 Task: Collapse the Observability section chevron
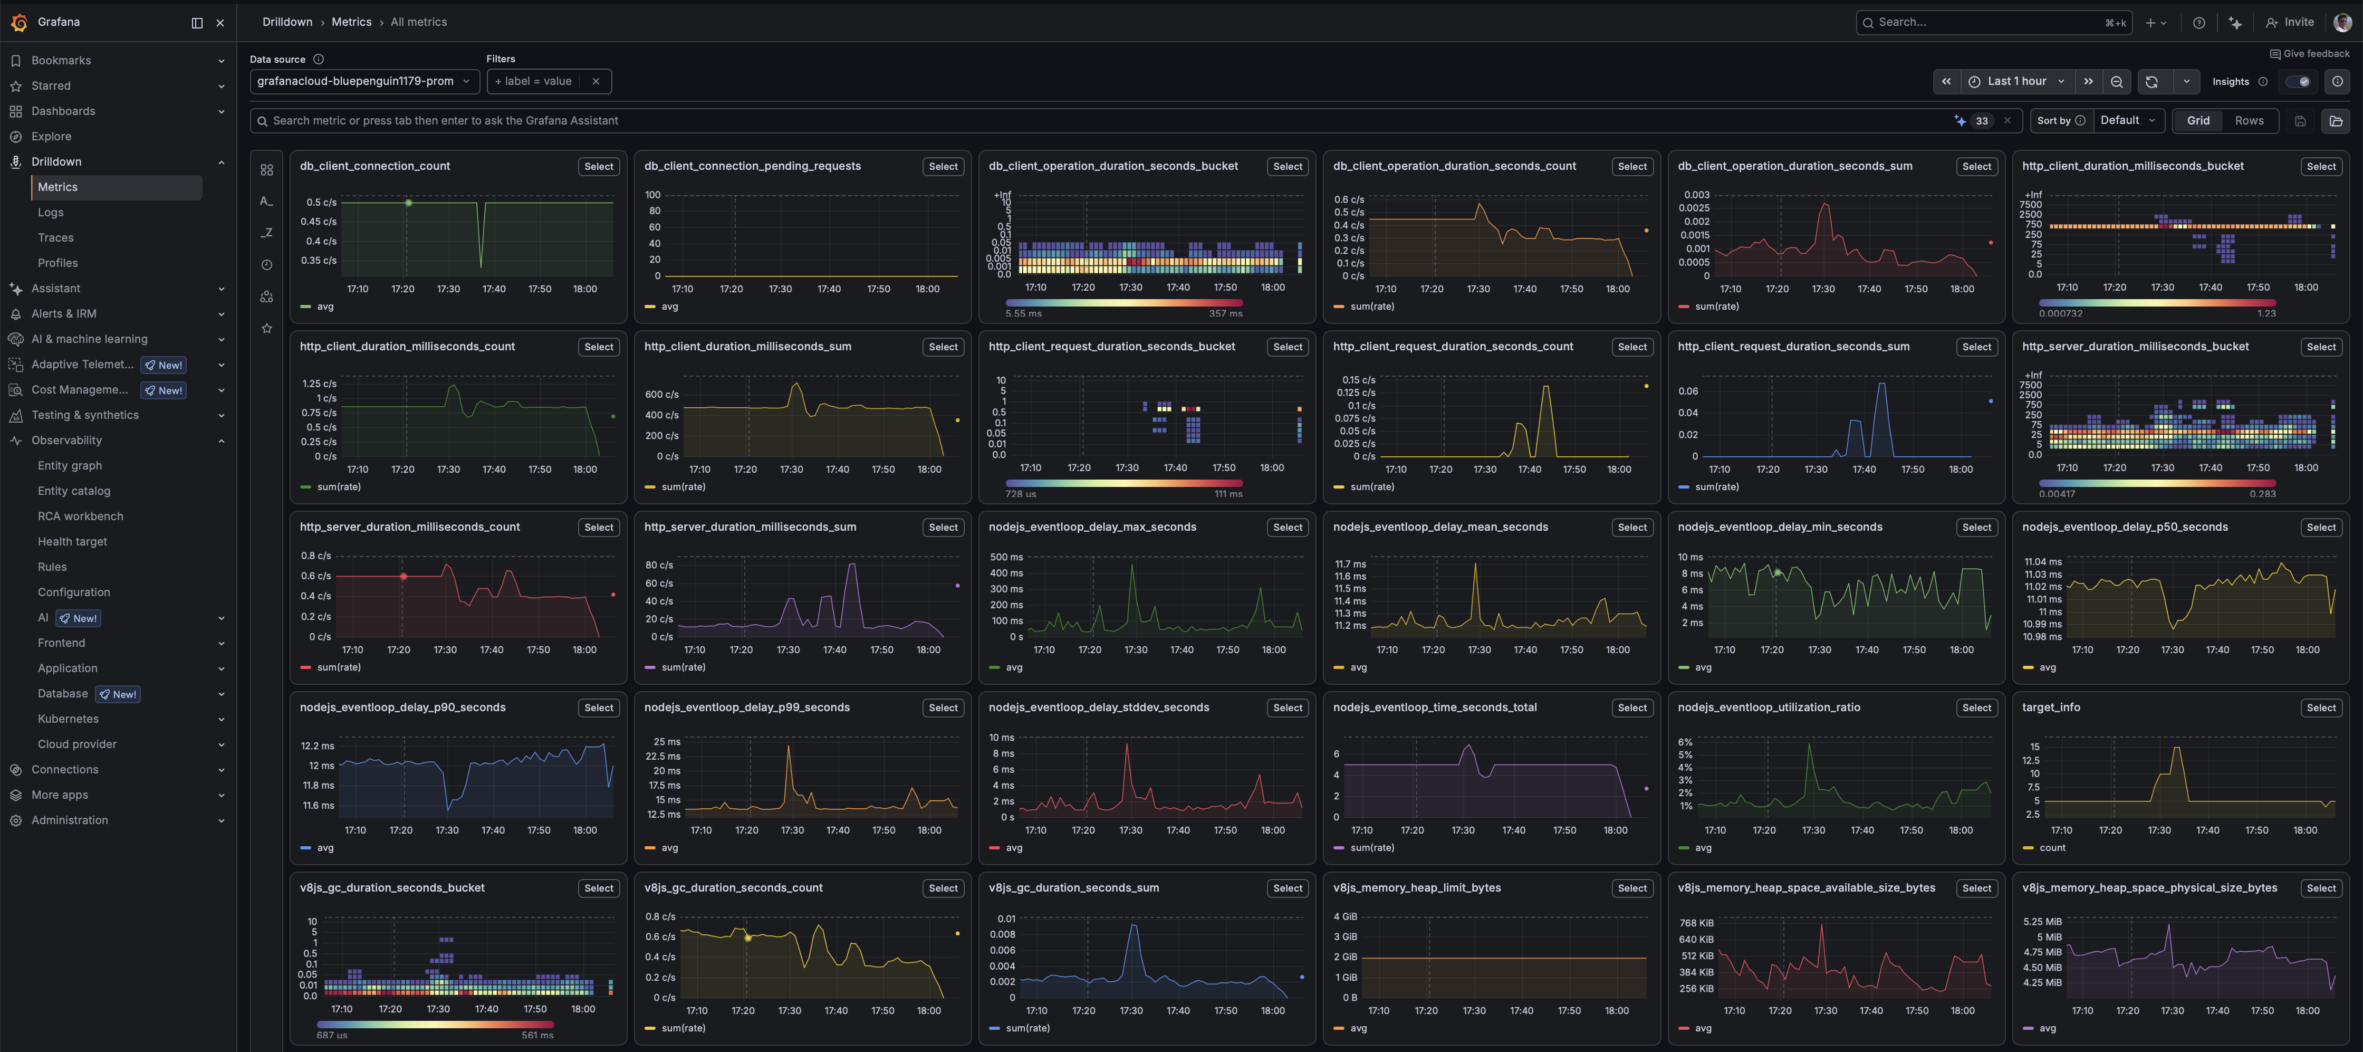(221, 441)
